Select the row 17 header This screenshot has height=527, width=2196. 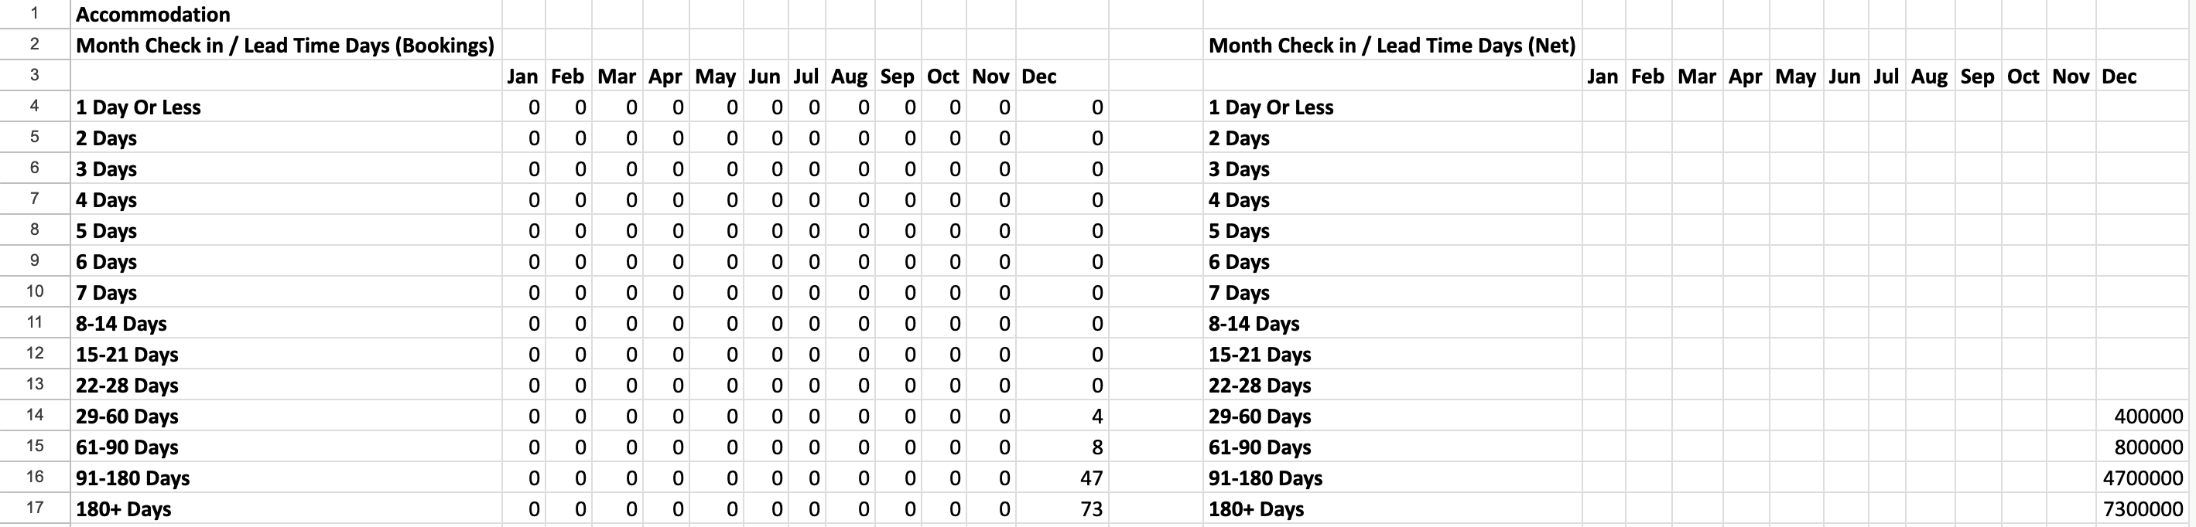[x=34, y=508]
